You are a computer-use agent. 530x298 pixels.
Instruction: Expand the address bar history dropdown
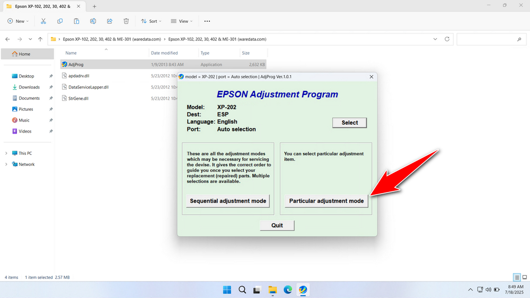click(x=435, y=39)
